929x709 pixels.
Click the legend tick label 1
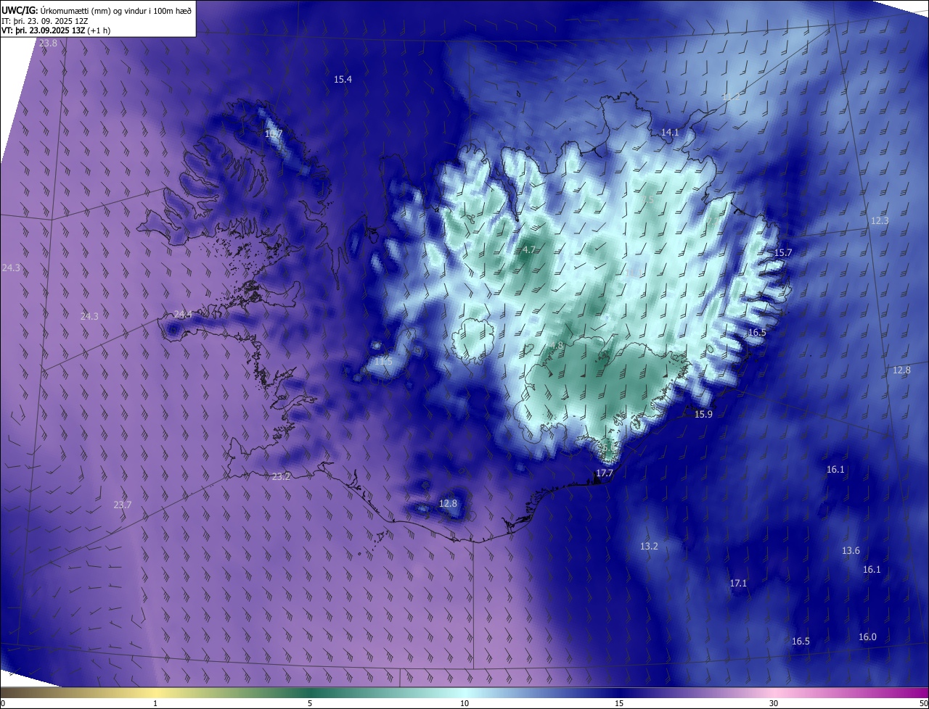[155, 703]
